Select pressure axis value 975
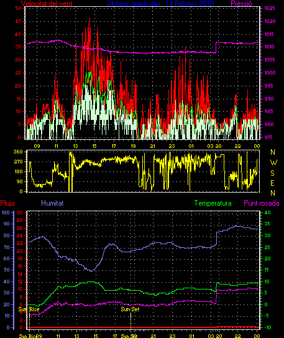The image size is (284, 338). click(x=268, y=137)
